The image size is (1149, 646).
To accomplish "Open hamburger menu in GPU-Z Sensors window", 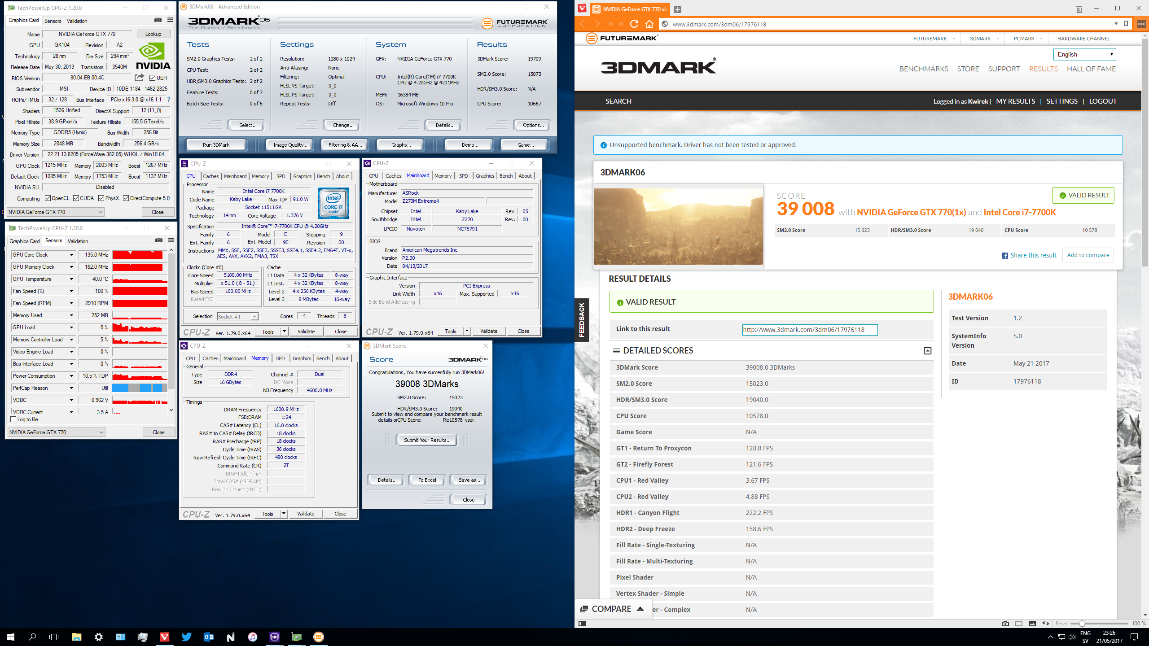I will 171,240.
